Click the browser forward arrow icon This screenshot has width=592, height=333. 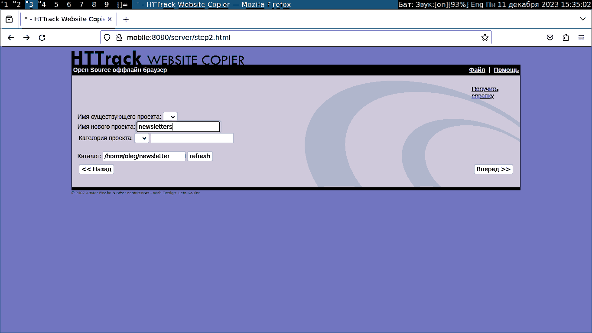(26, 38)
